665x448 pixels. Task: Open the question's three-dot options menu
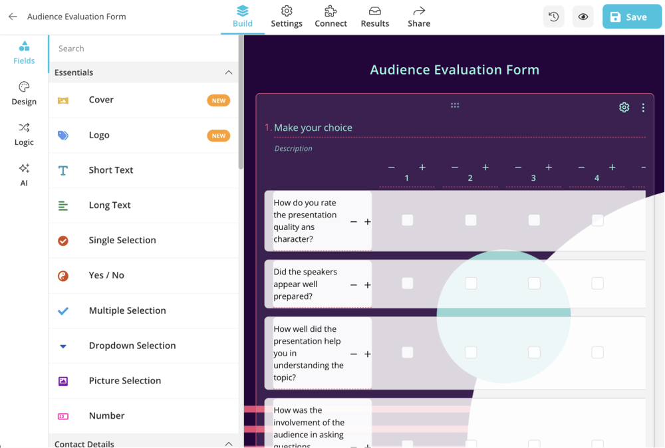[x=643, y=106]
